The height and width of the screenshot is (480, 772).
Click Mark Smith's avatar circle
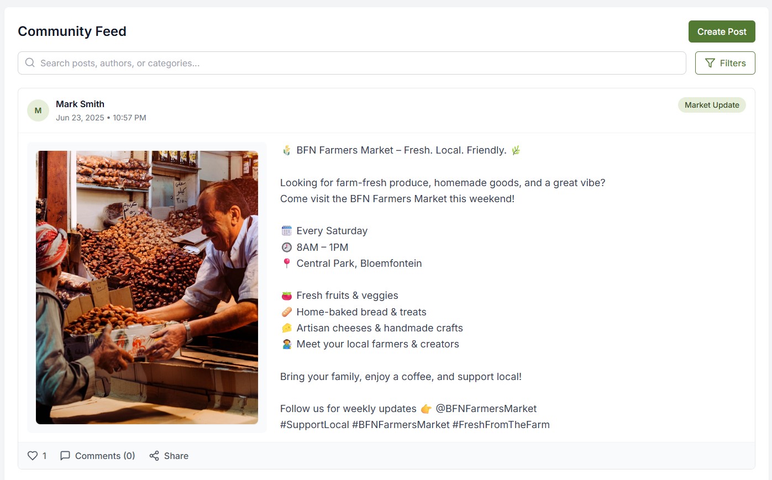coord(38,110)
